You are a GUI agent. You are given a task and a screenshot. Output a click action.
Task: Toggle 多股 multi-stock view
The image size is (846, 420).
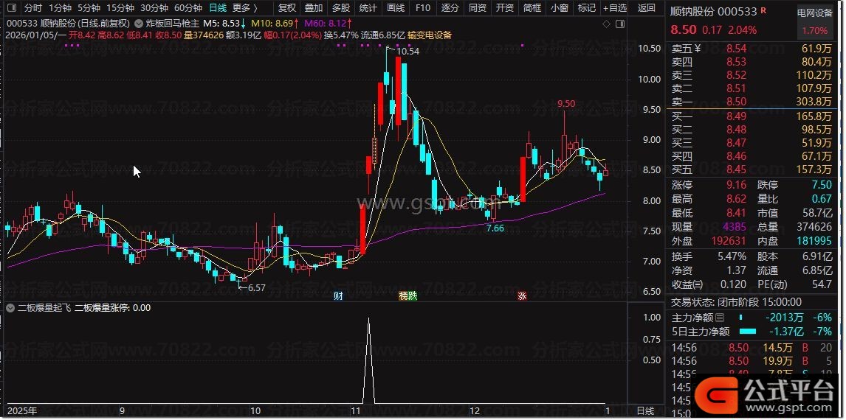[340, 8]
